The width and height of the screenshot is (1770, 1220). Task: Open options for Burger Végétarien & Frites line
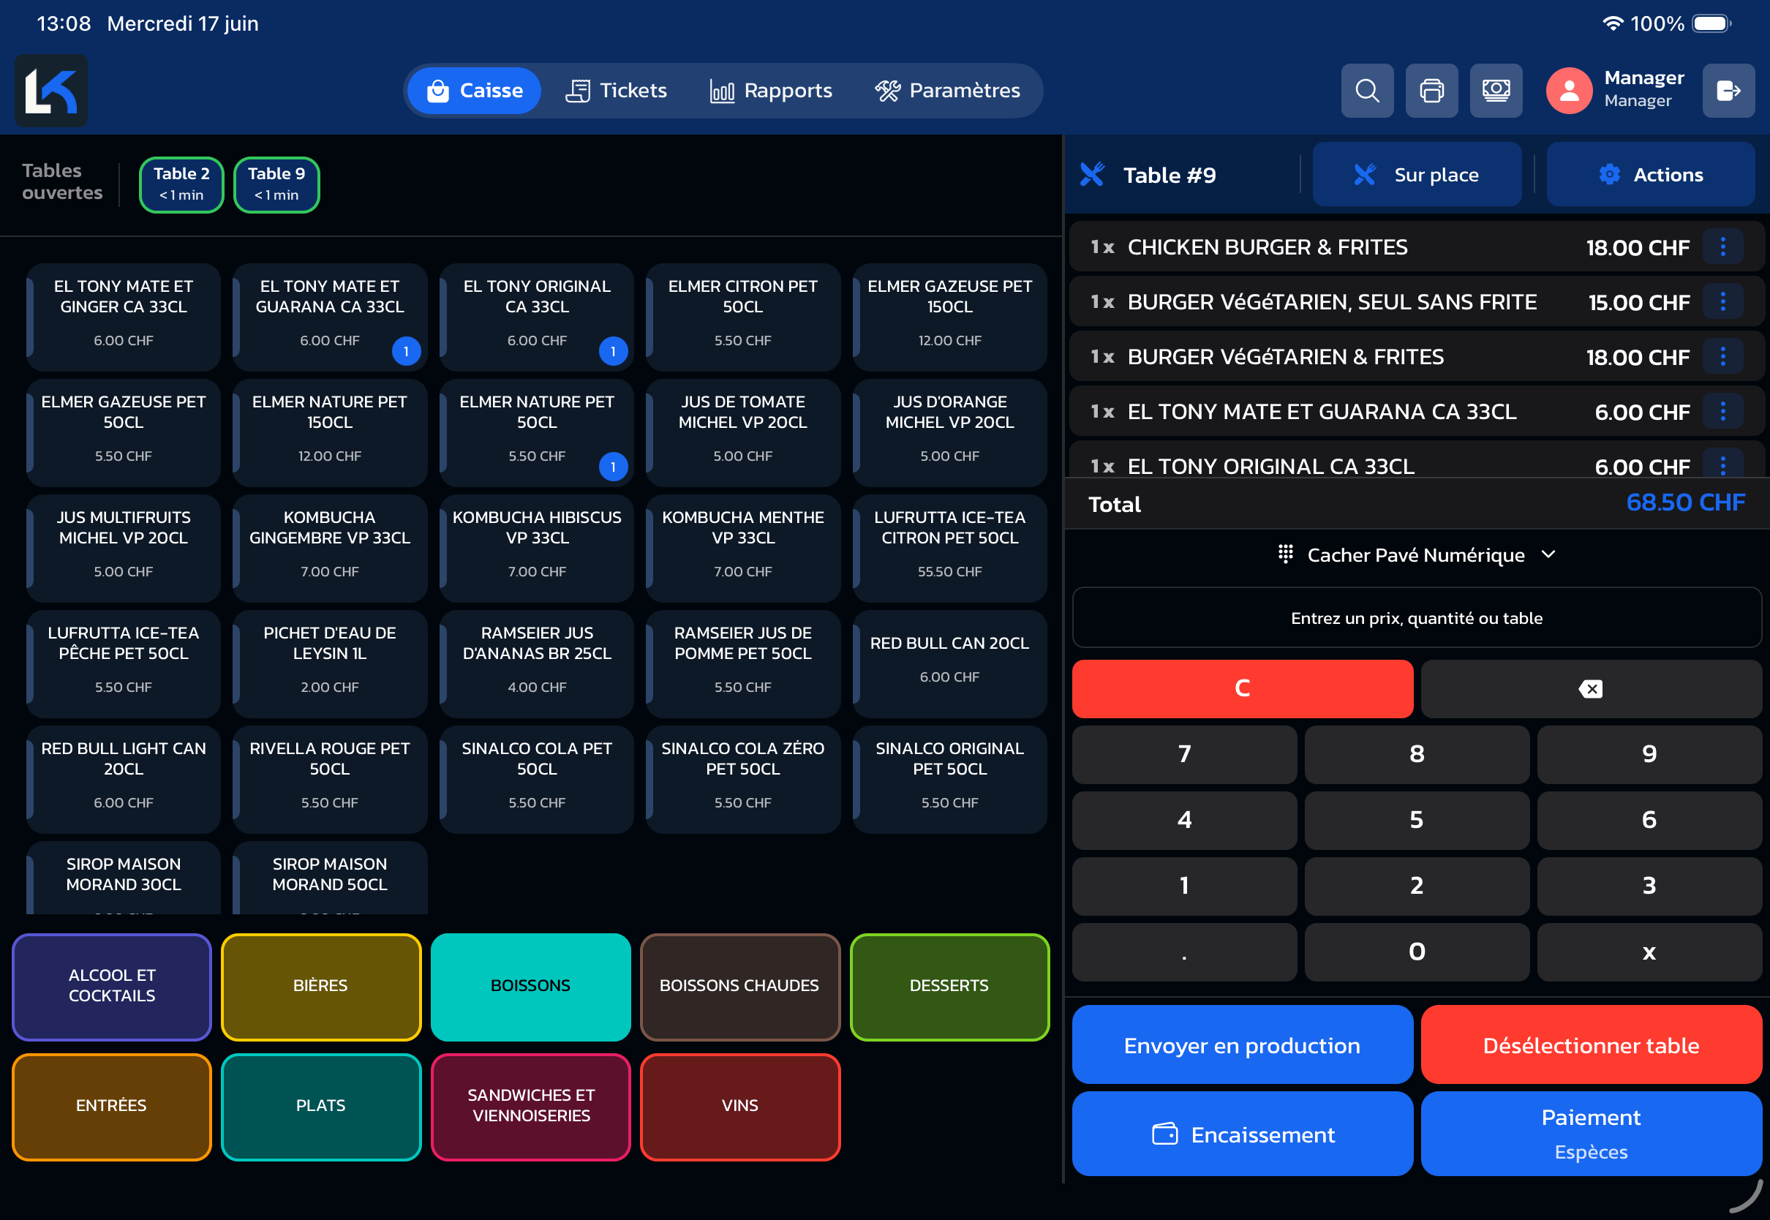coord(1722,357)
